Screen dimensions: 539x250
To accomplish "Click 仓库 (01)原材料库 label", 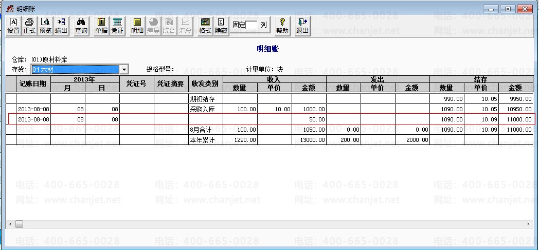I will tap(39, 59).
